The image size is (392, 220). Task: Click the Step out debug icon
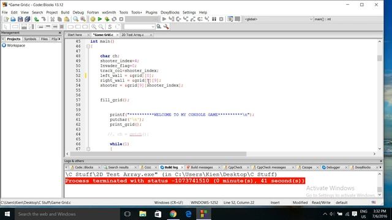[193, 19]
